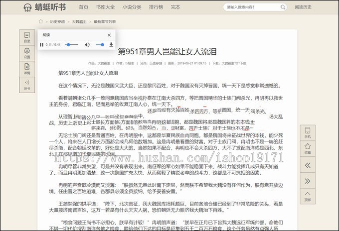Open the 最新章节列表 breadcrumb link
Image resolution: width=339 pixels, height=231 pixels.
pos(105,21)
